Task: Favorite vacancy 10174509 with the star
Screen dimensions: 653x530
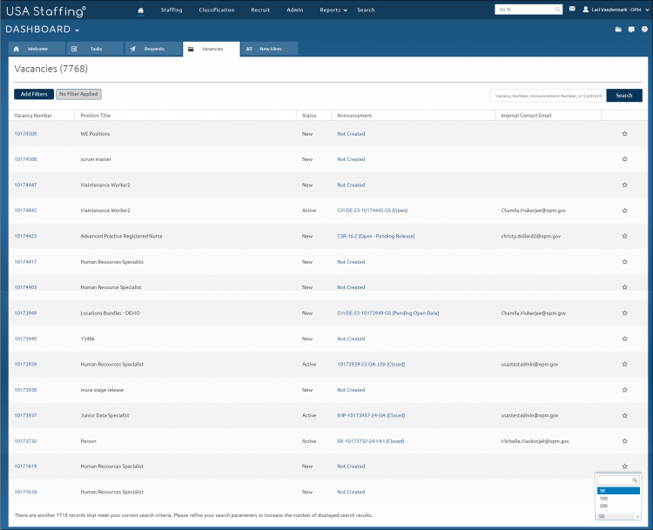Action: tap(624, 134)
